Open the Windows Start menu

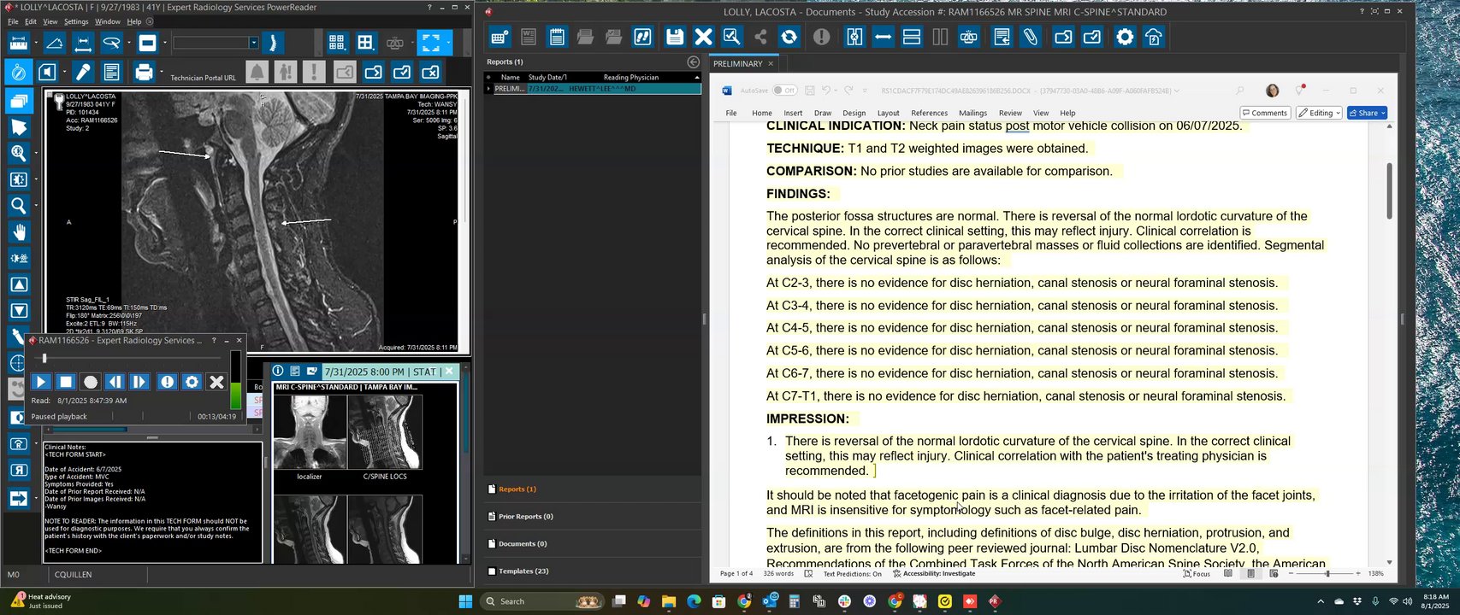pyautogui.click(x=465, y=601)
